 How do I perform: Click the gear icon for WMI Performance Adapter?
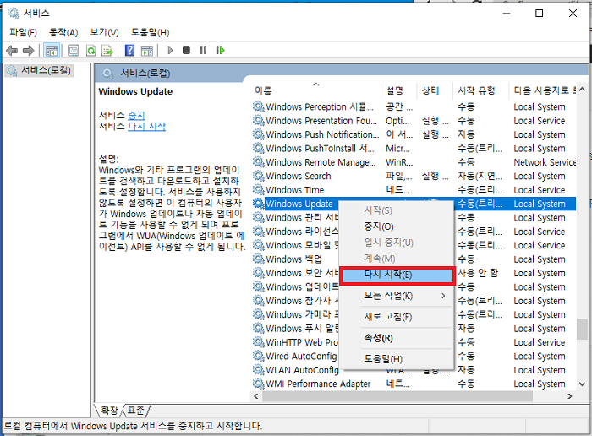point(258,384)
